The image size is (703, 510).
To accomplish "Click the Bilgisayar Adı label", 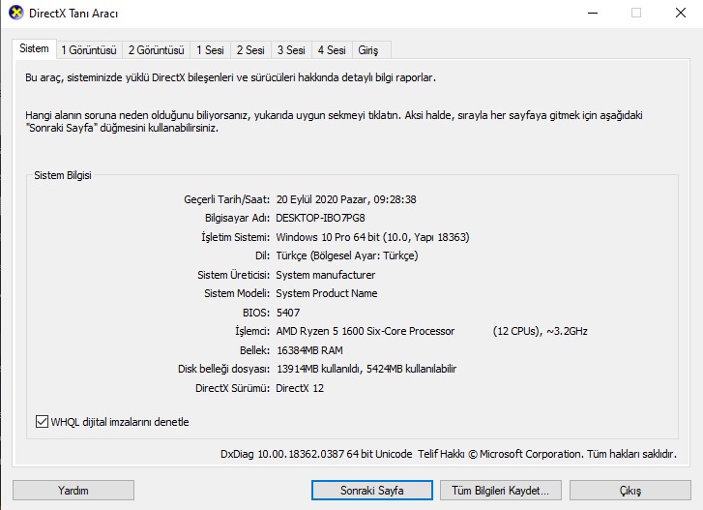I will click(238, 218).
